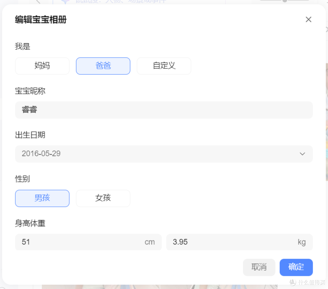Click the 编辑宝宝相册 dialog title
Viewport: 328px width, 289px height.
coord(41,20)
